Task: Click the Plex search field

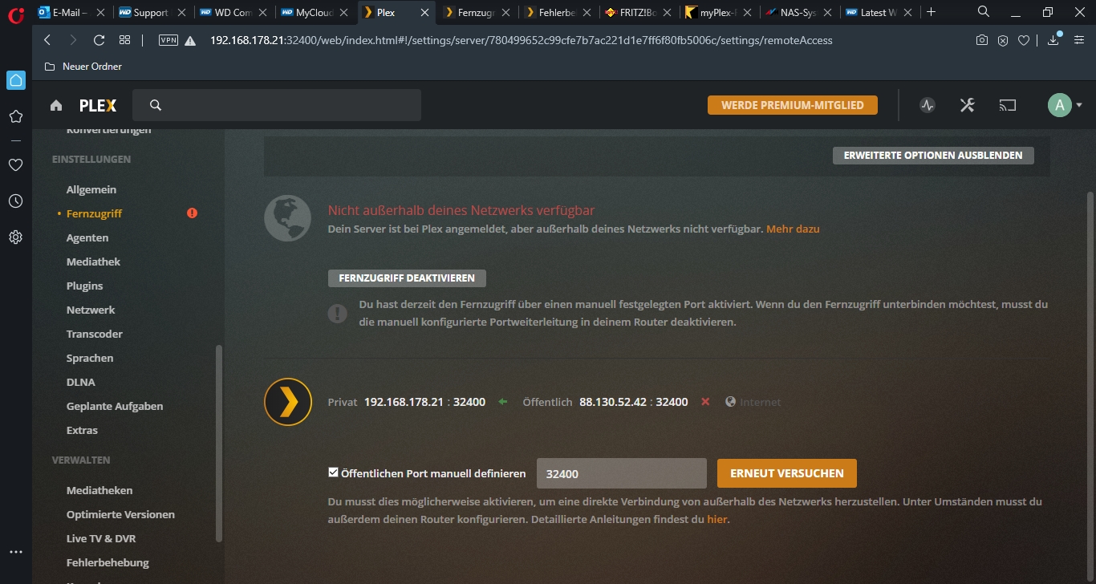Action: point(277,105)
